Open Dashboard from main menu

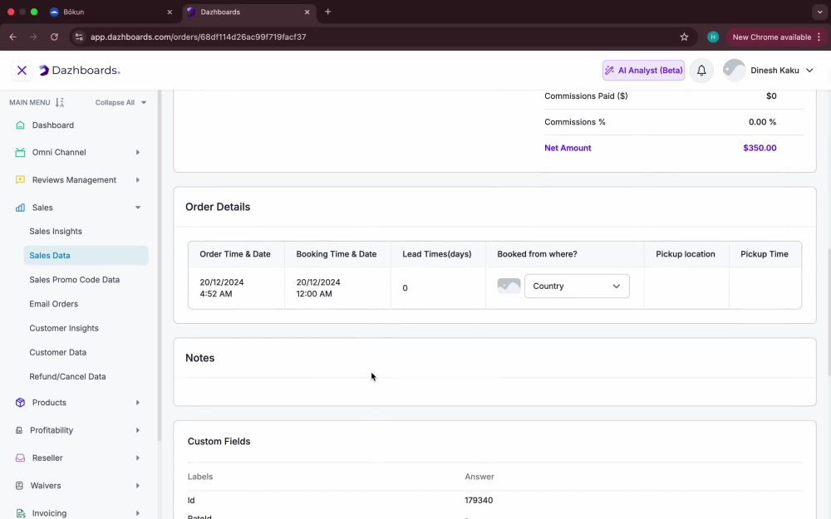click(53, 125)
